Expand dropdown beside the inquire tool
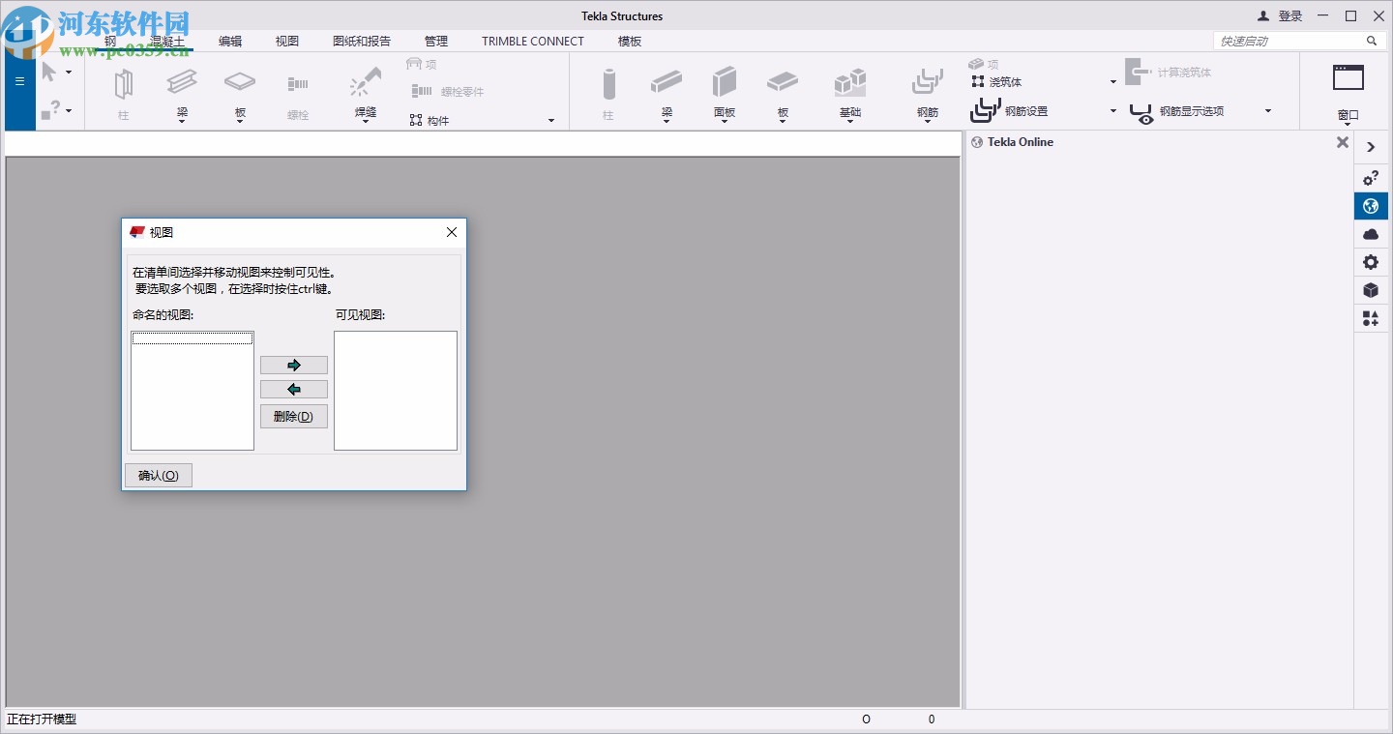 click(x=69, y=110)
